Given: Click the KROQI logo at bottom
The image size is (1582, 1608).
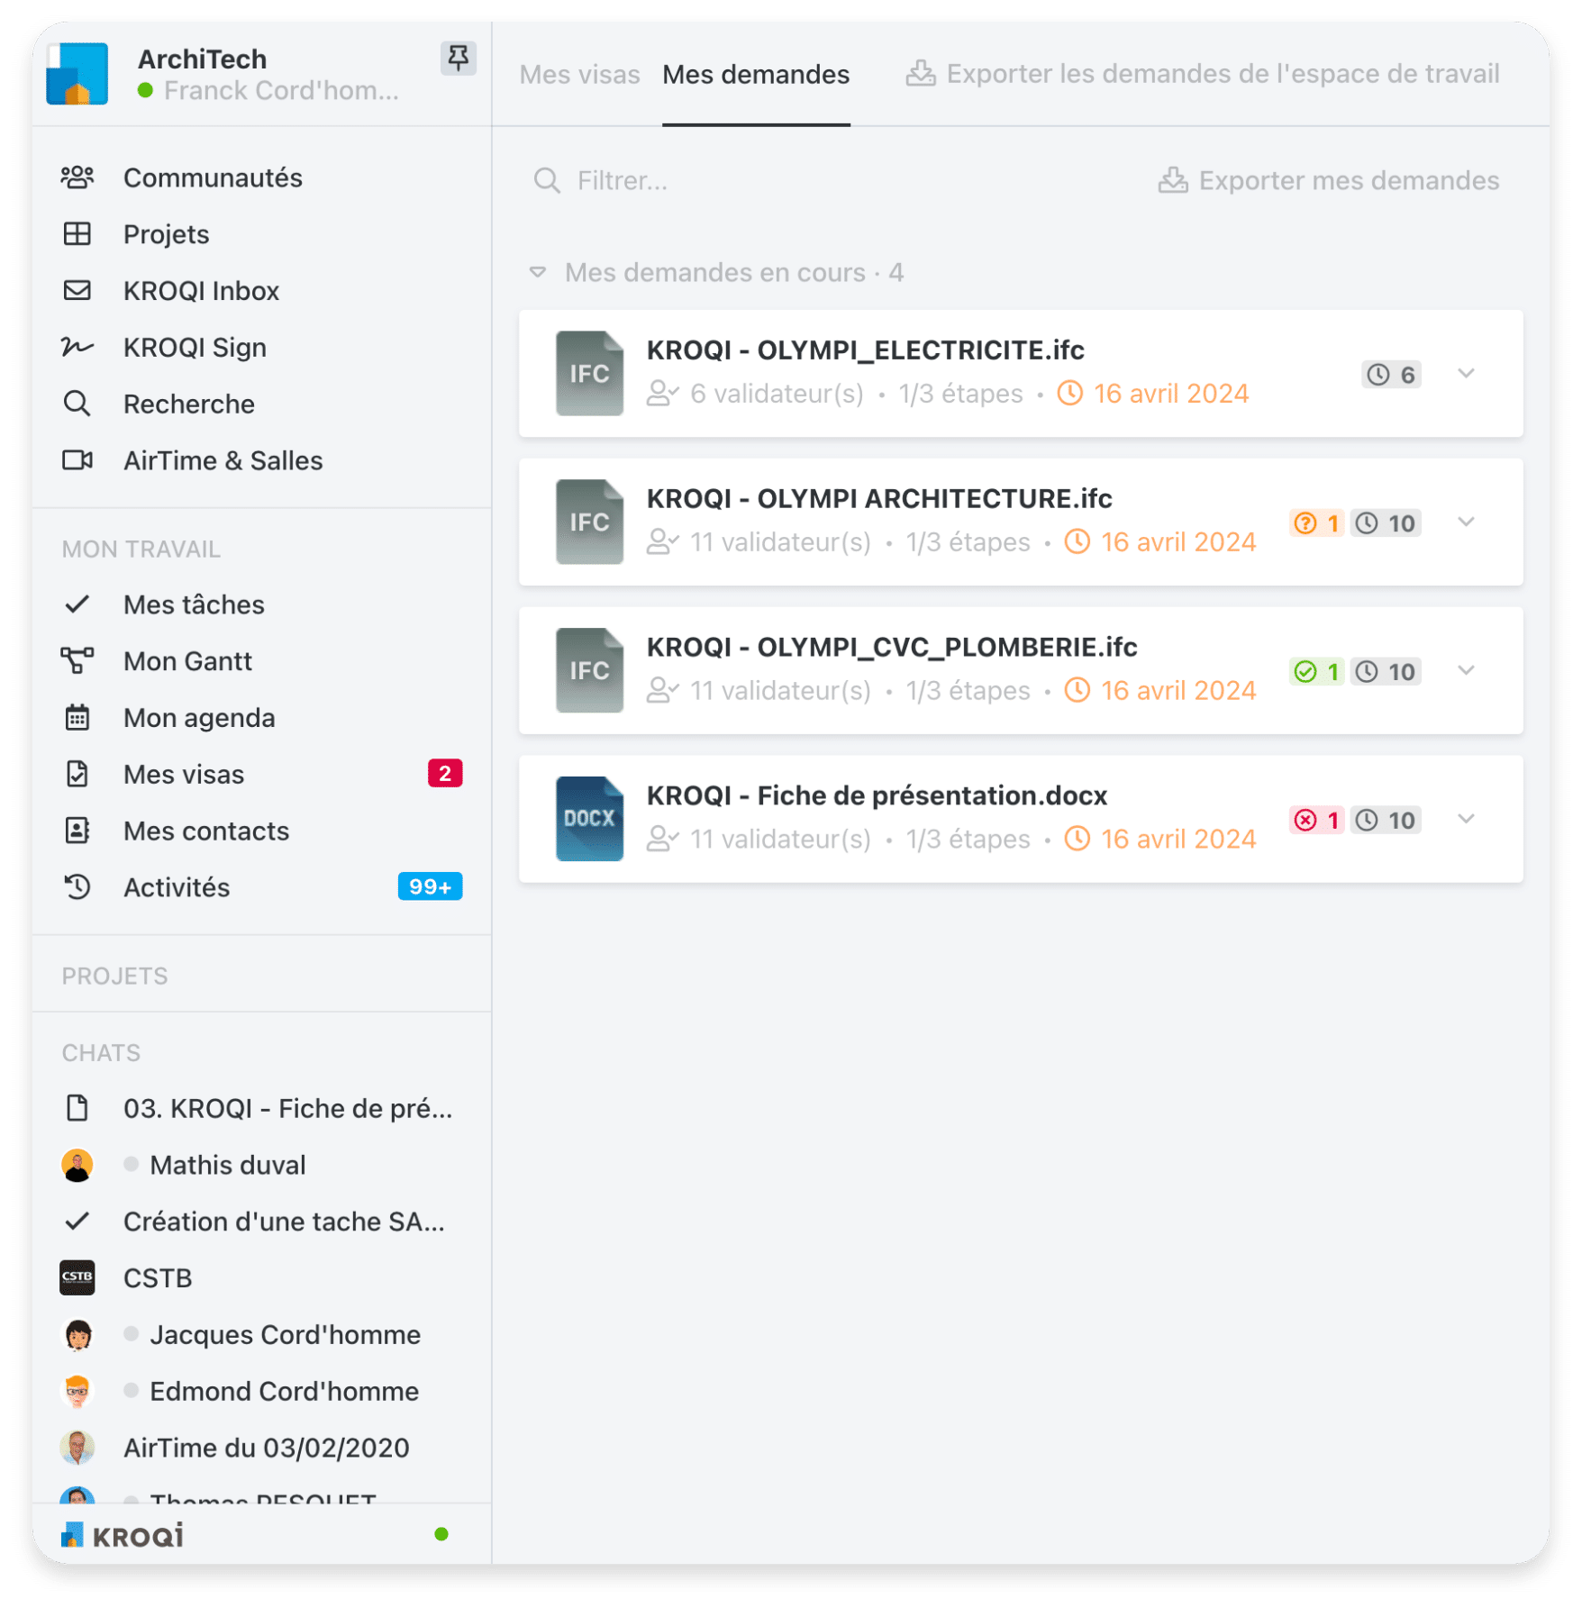Looking at the screenshot, I should pos(123,1535).
